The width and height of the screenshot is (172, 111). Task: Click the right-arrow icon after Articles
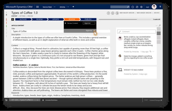point(73,7)
